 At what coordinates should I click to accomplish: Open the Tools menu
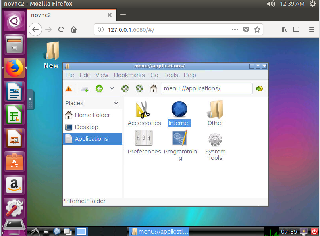[x=171, y=75]
